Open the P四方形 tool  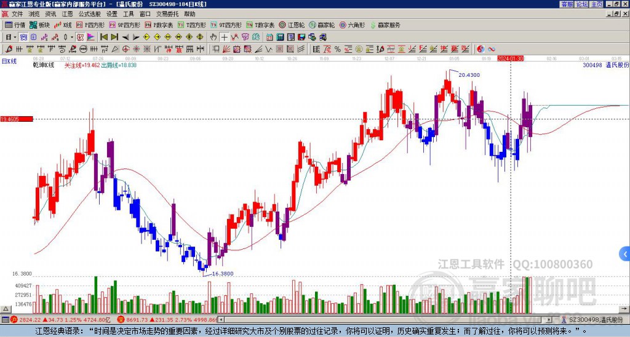click(90, 25)
